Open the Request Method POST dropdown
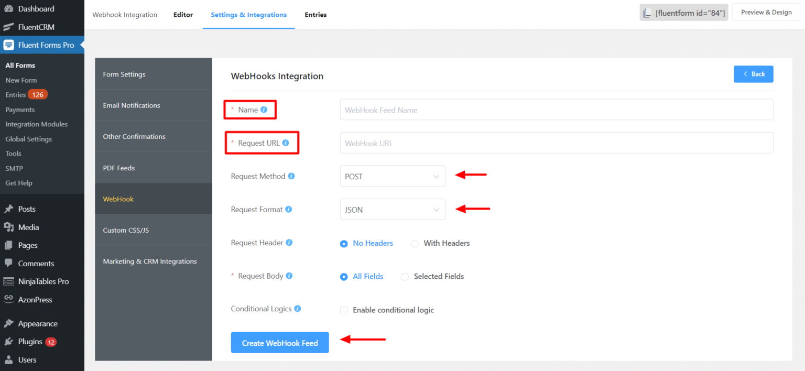 [x=392, y=176]
